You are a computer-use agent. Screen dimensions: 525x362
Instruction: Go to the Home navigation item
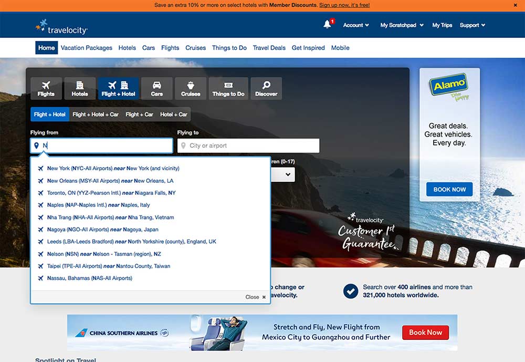point(47,48)
